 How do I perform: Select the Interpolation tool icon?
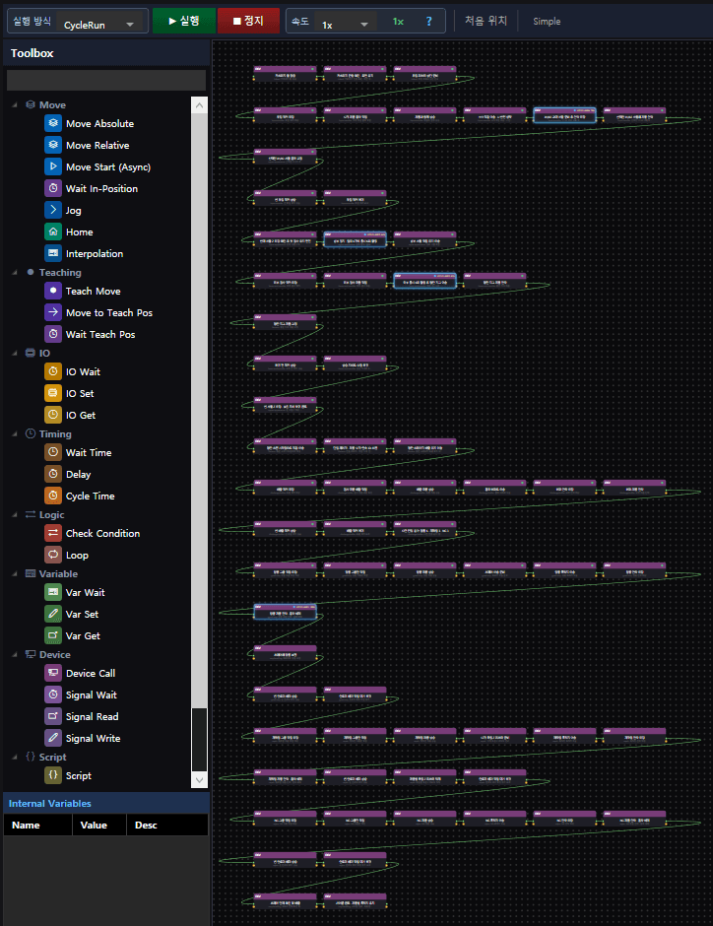pyautogui.click(x=53, y=253)
